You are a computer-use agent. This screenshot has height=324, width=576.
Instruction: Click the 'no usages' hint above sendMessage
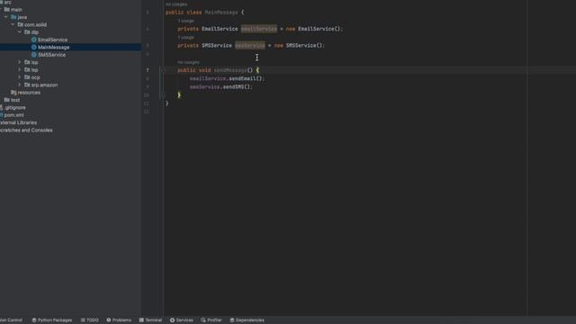(188, 62)
